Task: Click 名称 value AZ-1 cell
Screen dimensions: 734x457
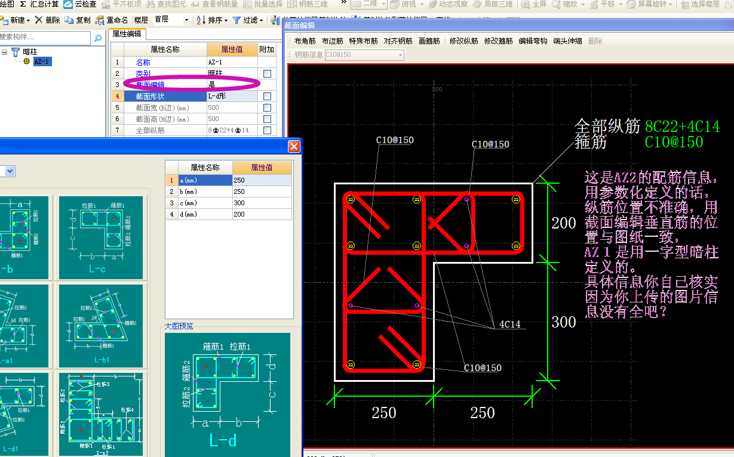Action: (x=232, y=62)
